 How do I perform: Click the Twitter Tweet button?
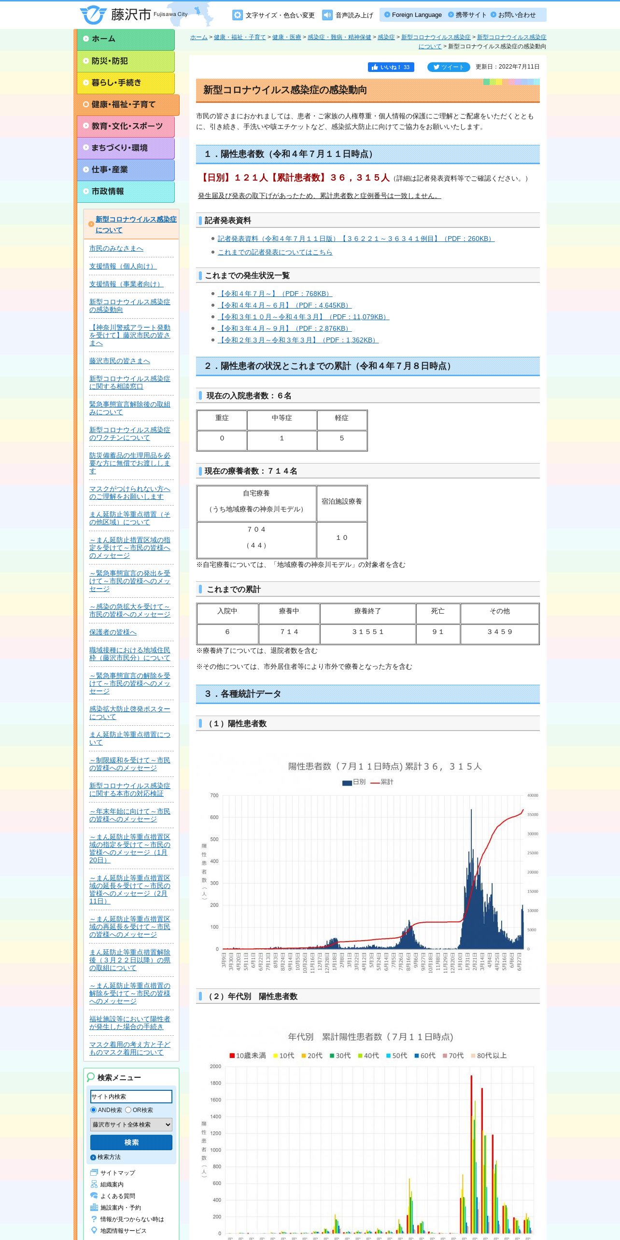click(x=449, y=67)
